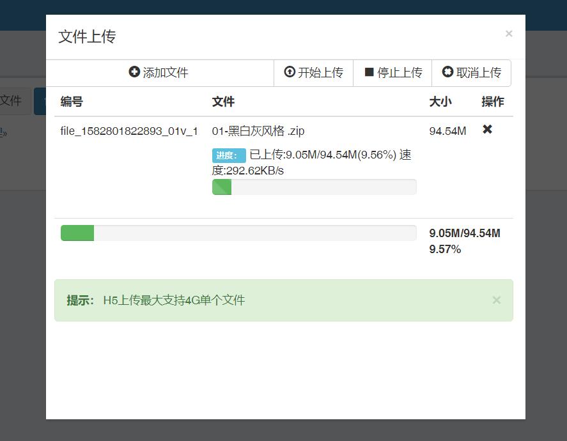Cancel the upload with 取消上传

click(471, 72)
